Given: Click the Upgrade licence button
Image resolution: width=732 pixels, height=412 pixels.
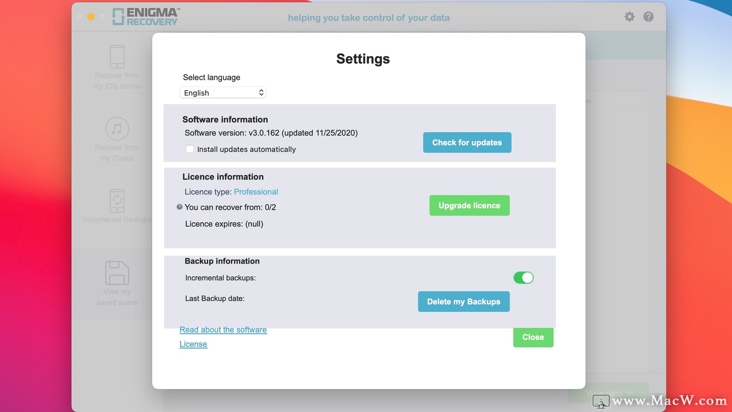Looking at the screenshot, I should pos(469,206).
